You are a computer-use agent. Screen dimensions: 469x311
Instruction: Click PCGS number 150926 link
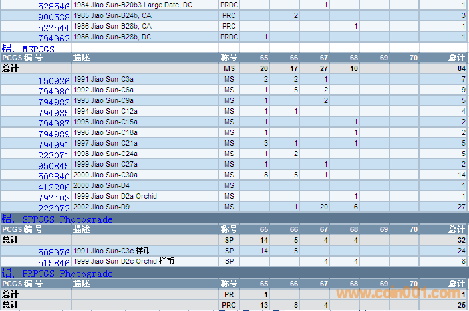(x=53, y=81)
